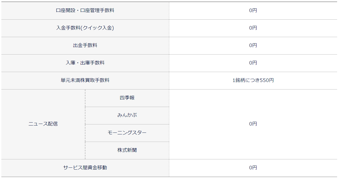Click the 1銘柄につき550円 fee value
Viewport: 339px width, 179px height.
point(253,81)
